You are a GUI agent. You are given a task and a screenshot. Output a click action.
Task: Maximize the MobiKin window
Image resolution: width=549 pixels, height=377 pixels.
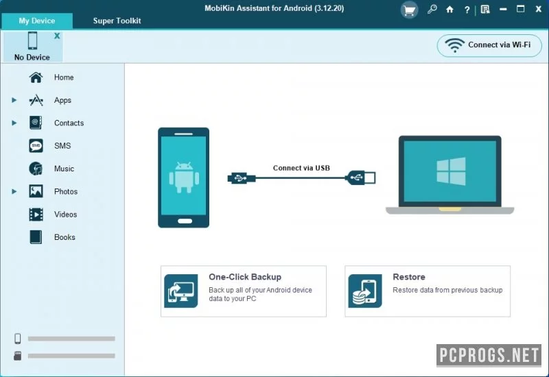[521, 9]
